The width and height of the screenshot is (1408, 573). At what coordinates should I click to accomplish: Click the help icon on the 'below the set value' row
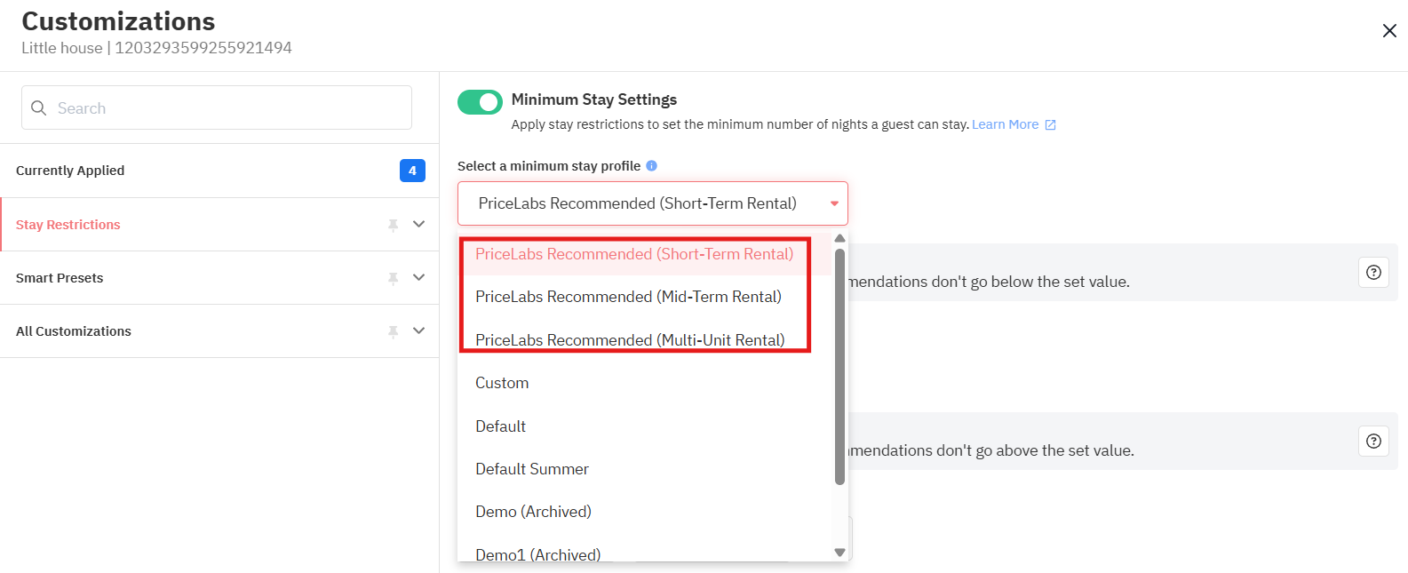[x=1373, y=273]
